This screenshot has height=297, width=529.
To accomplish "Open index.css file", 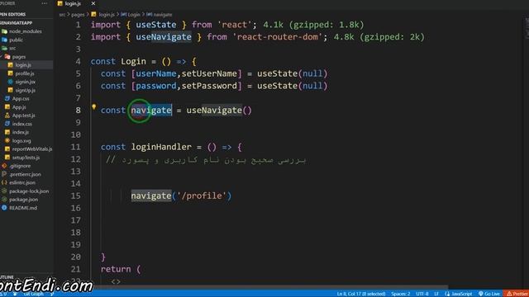I will (x=22, y=124).
